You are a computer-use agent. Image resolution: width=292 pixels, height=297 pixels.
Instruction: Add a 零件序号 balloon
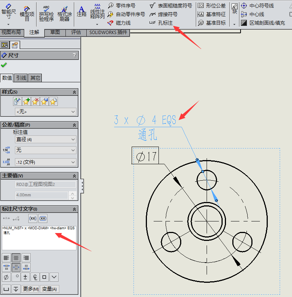[x=122, y=6]
